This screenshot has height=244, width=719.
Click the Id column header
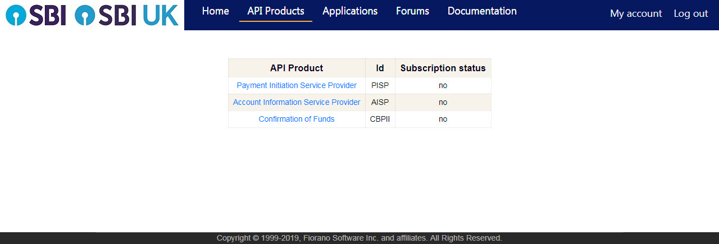pyautogui.click(x=380, y=68)
